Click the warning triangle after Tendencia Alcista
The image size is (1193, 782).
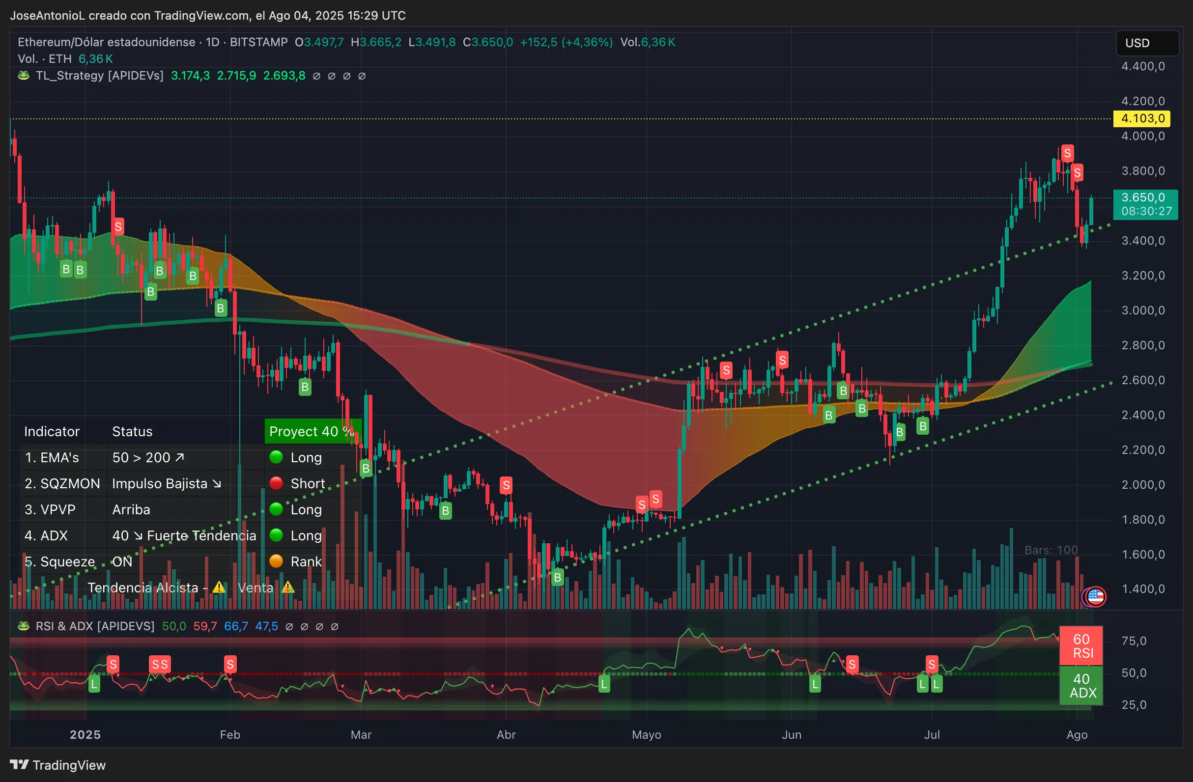(219, 587)
